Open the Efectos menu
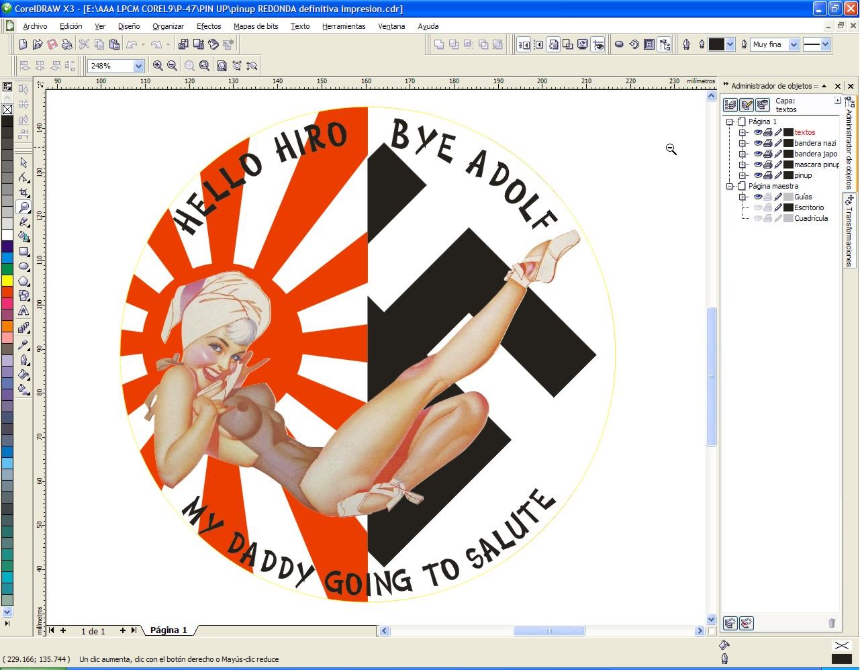Viewport: 860px width, 670px height. pyautogui.click(x=209, y=26)
